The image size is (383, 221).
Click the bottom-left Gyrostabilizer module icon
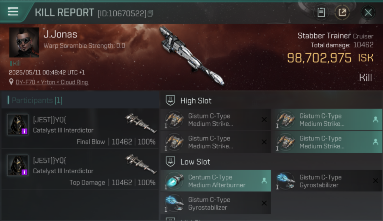pyautogui.click(x=174, y=203)
